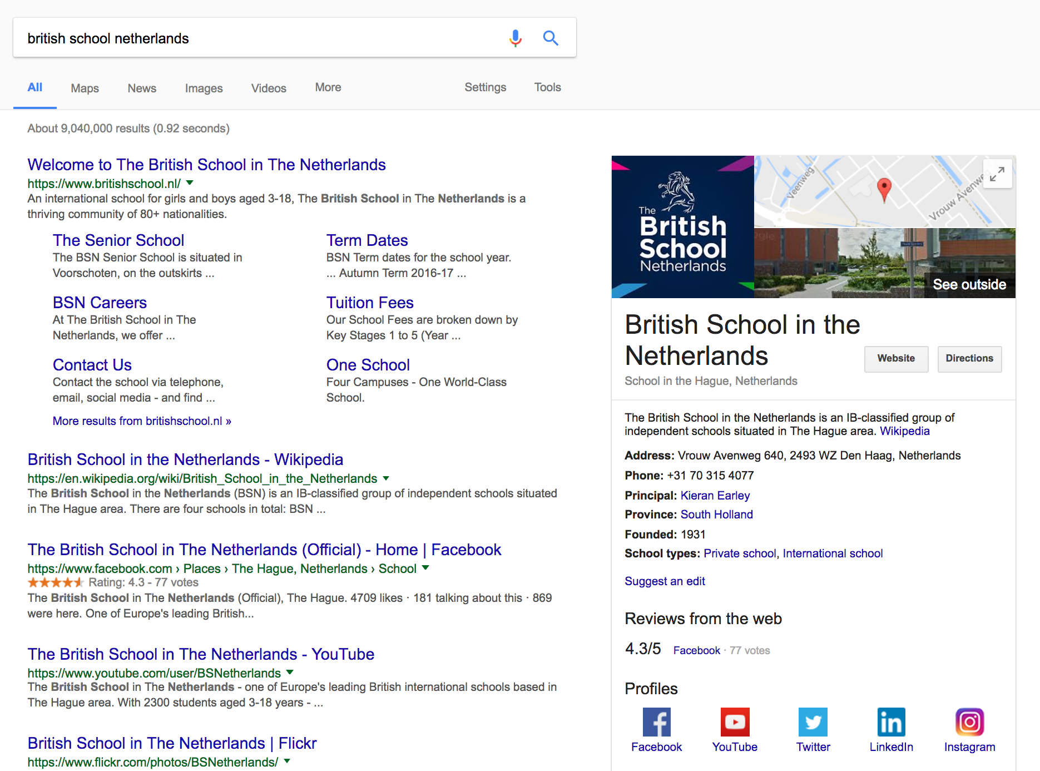Open the Facebook Official page result
The height and width of the screenshot is (771, 1040).
pyautogui.click(x=264, y=550)
